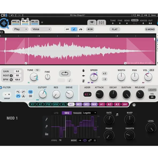Set filter slope to 12
The image size is (158, 159).
[30, 92]
